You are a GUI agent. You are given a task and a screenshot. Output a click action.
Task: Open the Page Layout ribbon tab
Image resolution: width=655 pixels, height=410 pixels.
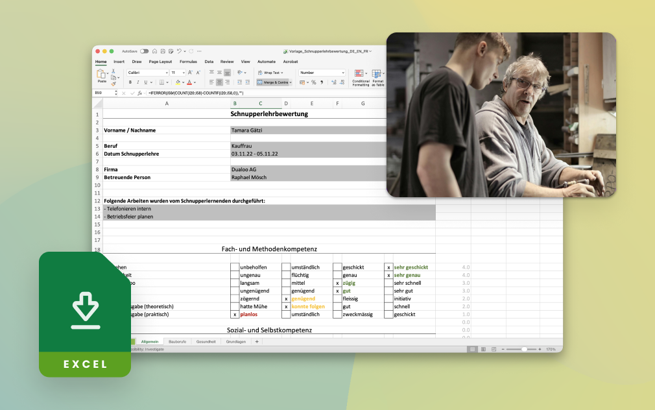(x=160, y=62)
